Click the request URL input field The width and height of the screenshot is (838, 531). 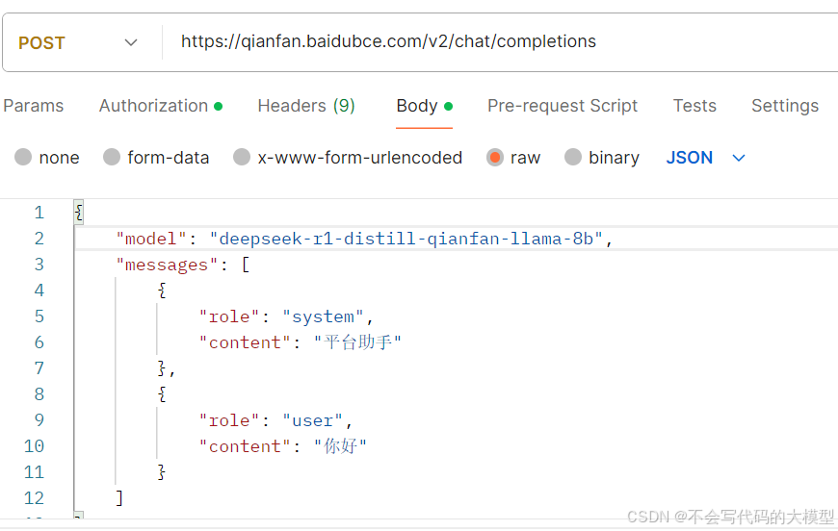(x=501, y=42)
